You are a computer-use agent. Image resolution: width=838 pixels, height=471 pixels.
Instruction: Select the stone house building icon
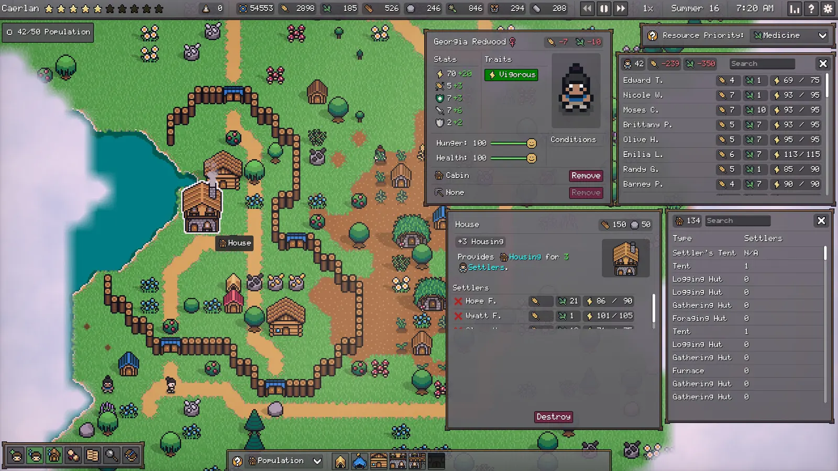(x=398, y=461)
